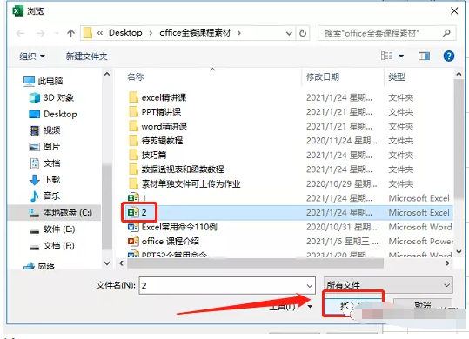Select the word精讲课 folder

click(x=158, y=126)
